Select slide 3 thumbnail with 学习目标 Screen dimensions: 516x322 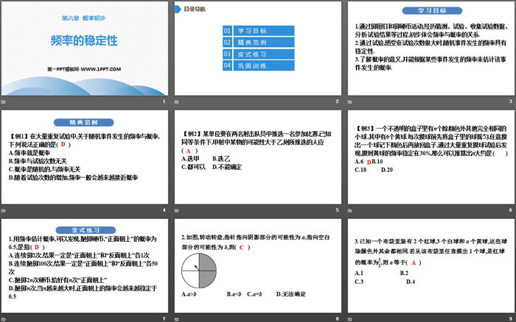click(x=431, y=49)
